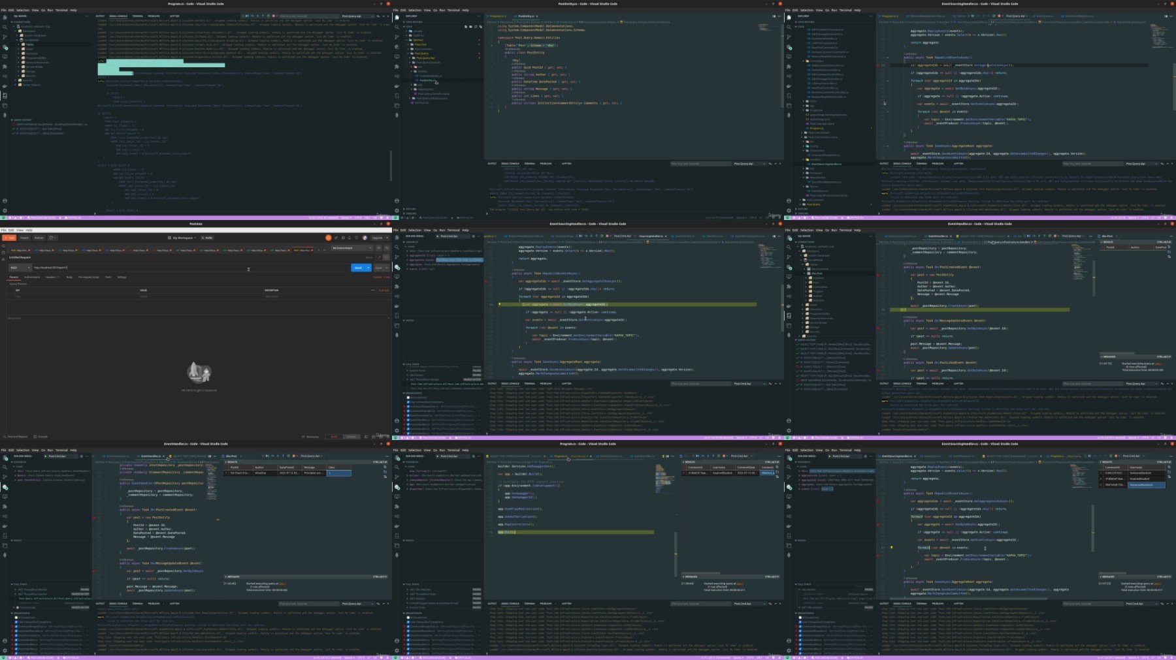Image resolution: width=1176 pixels, height=660 pixels.
Task: Click the New button in Postman
Action: coord(9,238)
